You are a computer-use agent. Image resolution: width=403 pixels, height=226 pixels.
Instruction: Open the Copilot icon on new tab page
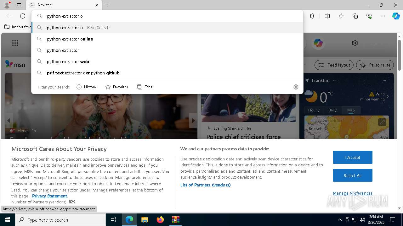click(318, 43)
